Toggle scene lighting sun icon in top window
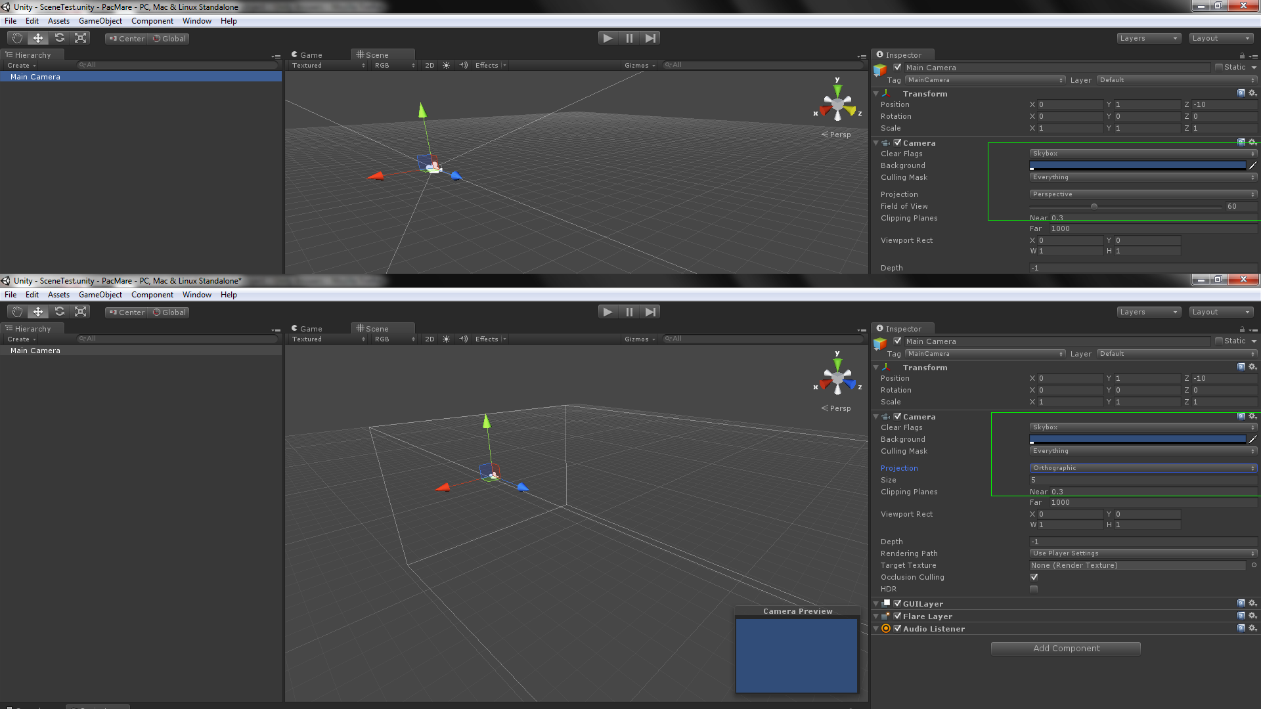 coord(447,65)
